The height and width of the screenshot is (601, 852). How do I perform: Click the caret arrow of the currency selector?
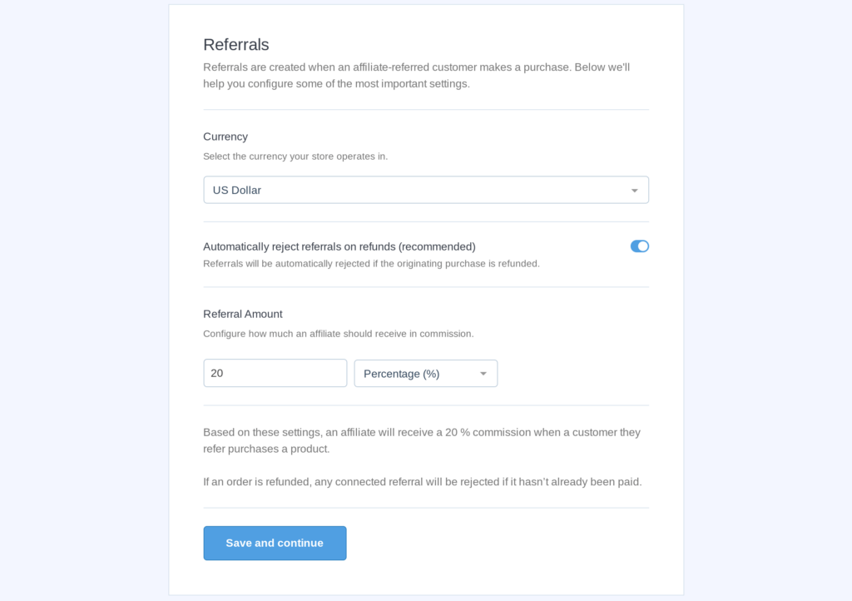pos(634,191)
